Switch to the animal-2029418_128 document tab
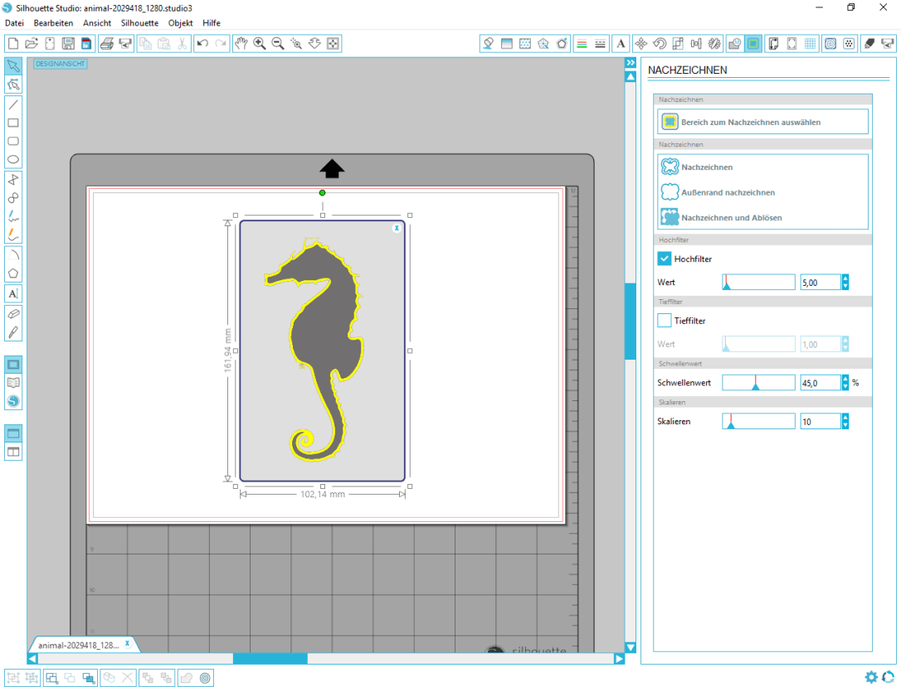Image resolution: width=901 pixels, height=687 pixels. (x=79, y=644)
